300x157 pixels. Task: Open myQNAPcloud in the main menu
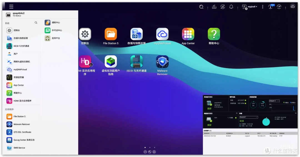click(17, 69)
